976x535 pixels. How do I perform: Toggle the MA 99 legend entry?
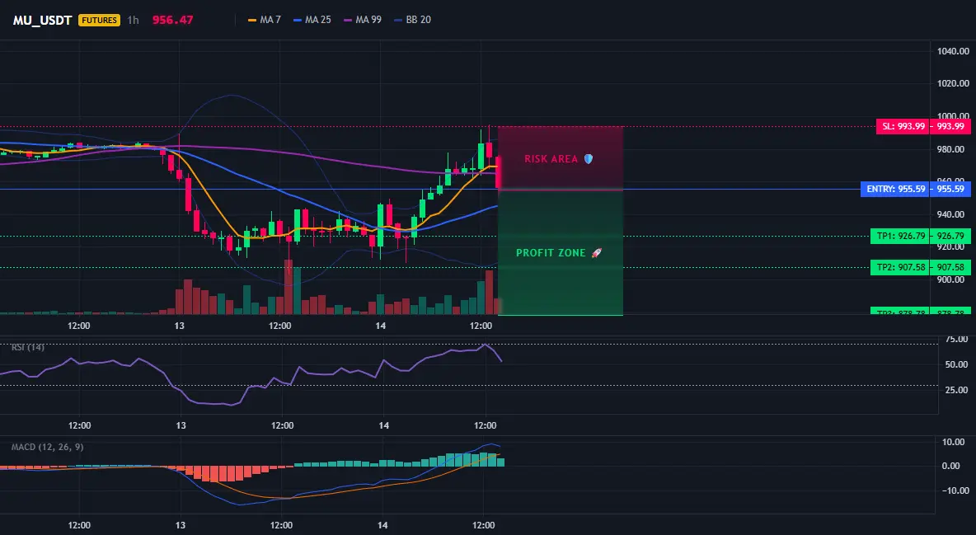(x=363, y=20)
